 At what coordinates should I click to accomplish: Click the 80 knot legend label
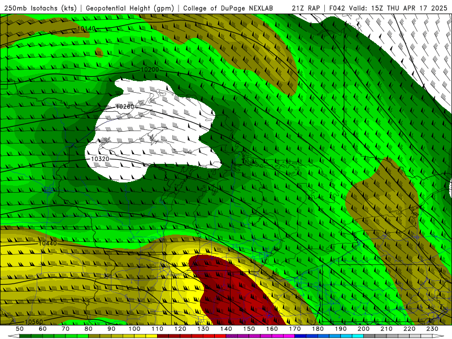[89, 329]
